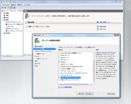Viewport: 131px width, 104px height.
Task: Click the refresh icon beside ウィザード status text
Action: [25, 55]
